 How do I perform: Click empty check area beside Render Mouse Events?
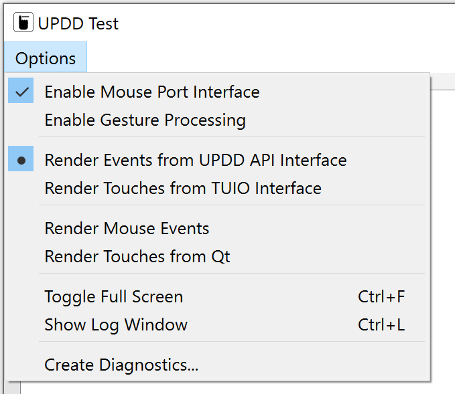(21, 229)
